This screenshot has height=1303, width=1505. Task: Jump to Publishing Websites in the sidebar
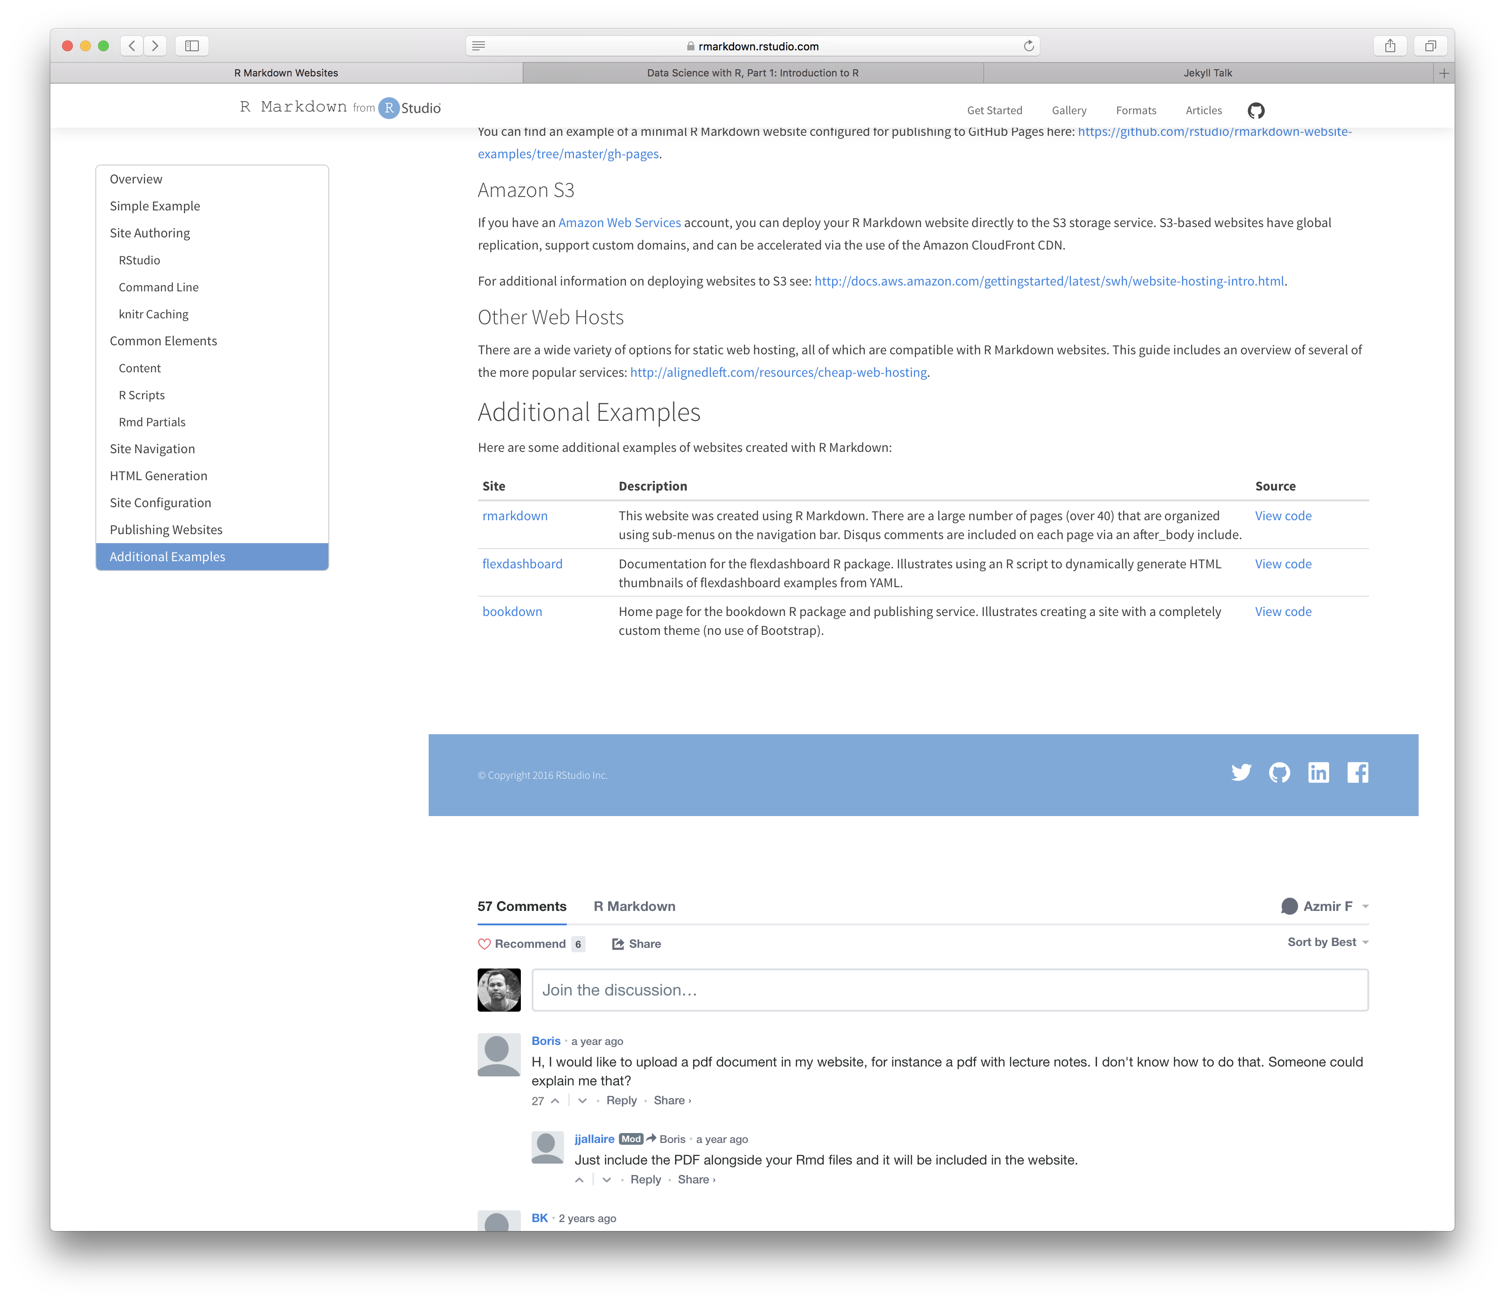tap(212, 529)
